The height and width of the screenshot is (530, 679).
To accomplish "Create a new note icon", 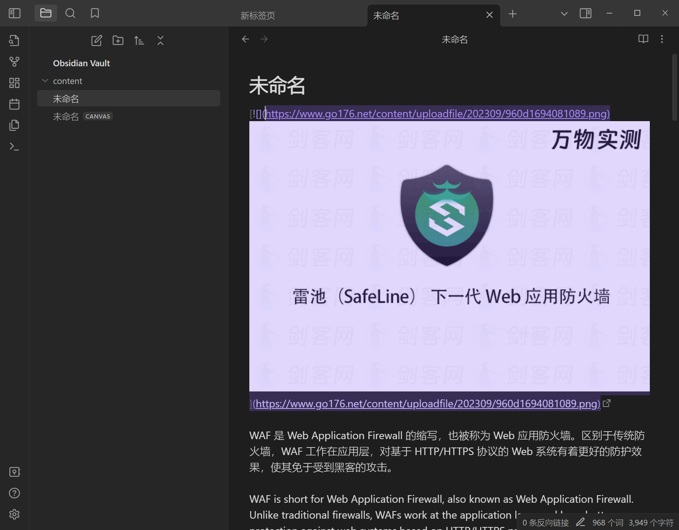I will pyautogui.click(x=97, y=41).
